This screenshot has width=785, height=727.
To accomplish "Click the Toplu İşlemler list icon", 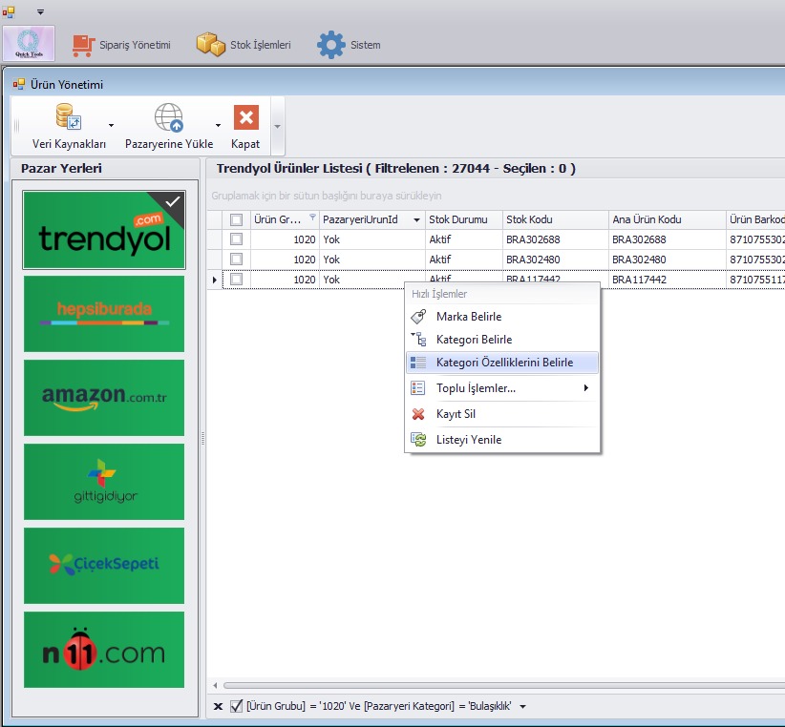I will (418, 388).
